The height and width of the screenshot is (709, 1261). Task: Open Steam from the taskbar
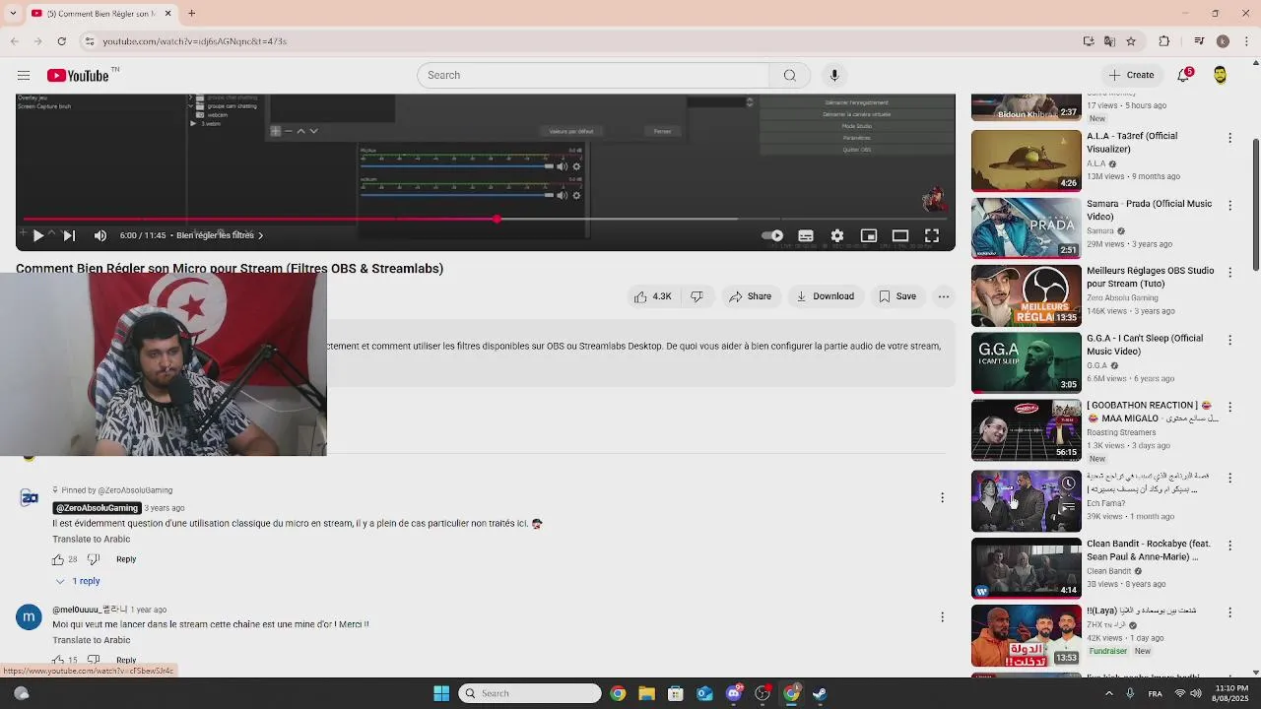coord(820,693)
